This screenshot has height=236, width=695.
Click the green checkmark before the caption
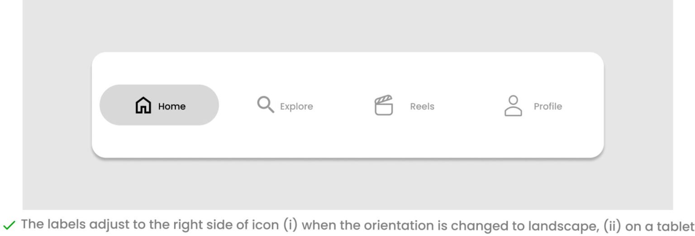pyautogui.click(x=9, y=224)
